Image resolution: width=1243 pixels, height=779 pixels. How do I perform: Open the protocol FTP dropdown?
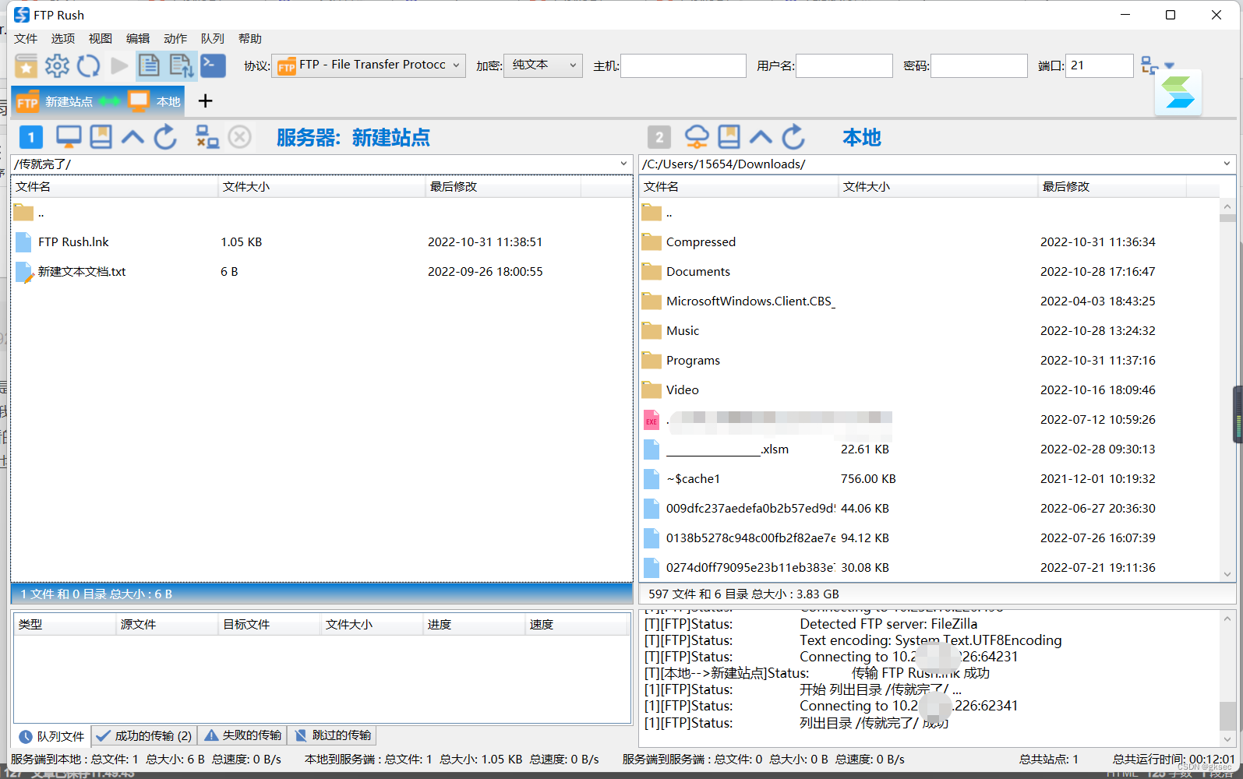[x=369, y=65]
